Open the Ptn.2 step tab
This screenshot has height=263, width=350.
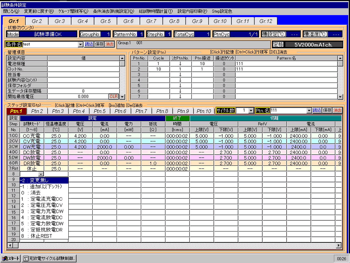tap(37, 111)
